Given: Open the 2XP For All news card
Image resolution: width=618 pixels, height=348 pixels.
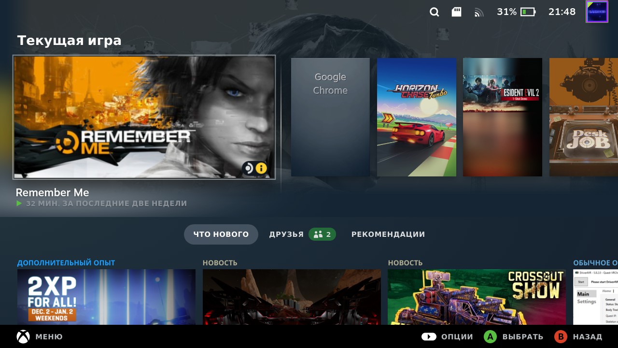Looking at the screenshot, I should click(106, 297).
